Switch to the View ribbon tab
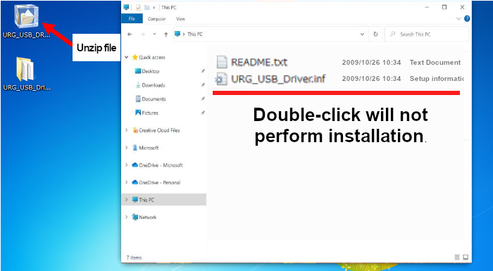 (180, 19)
